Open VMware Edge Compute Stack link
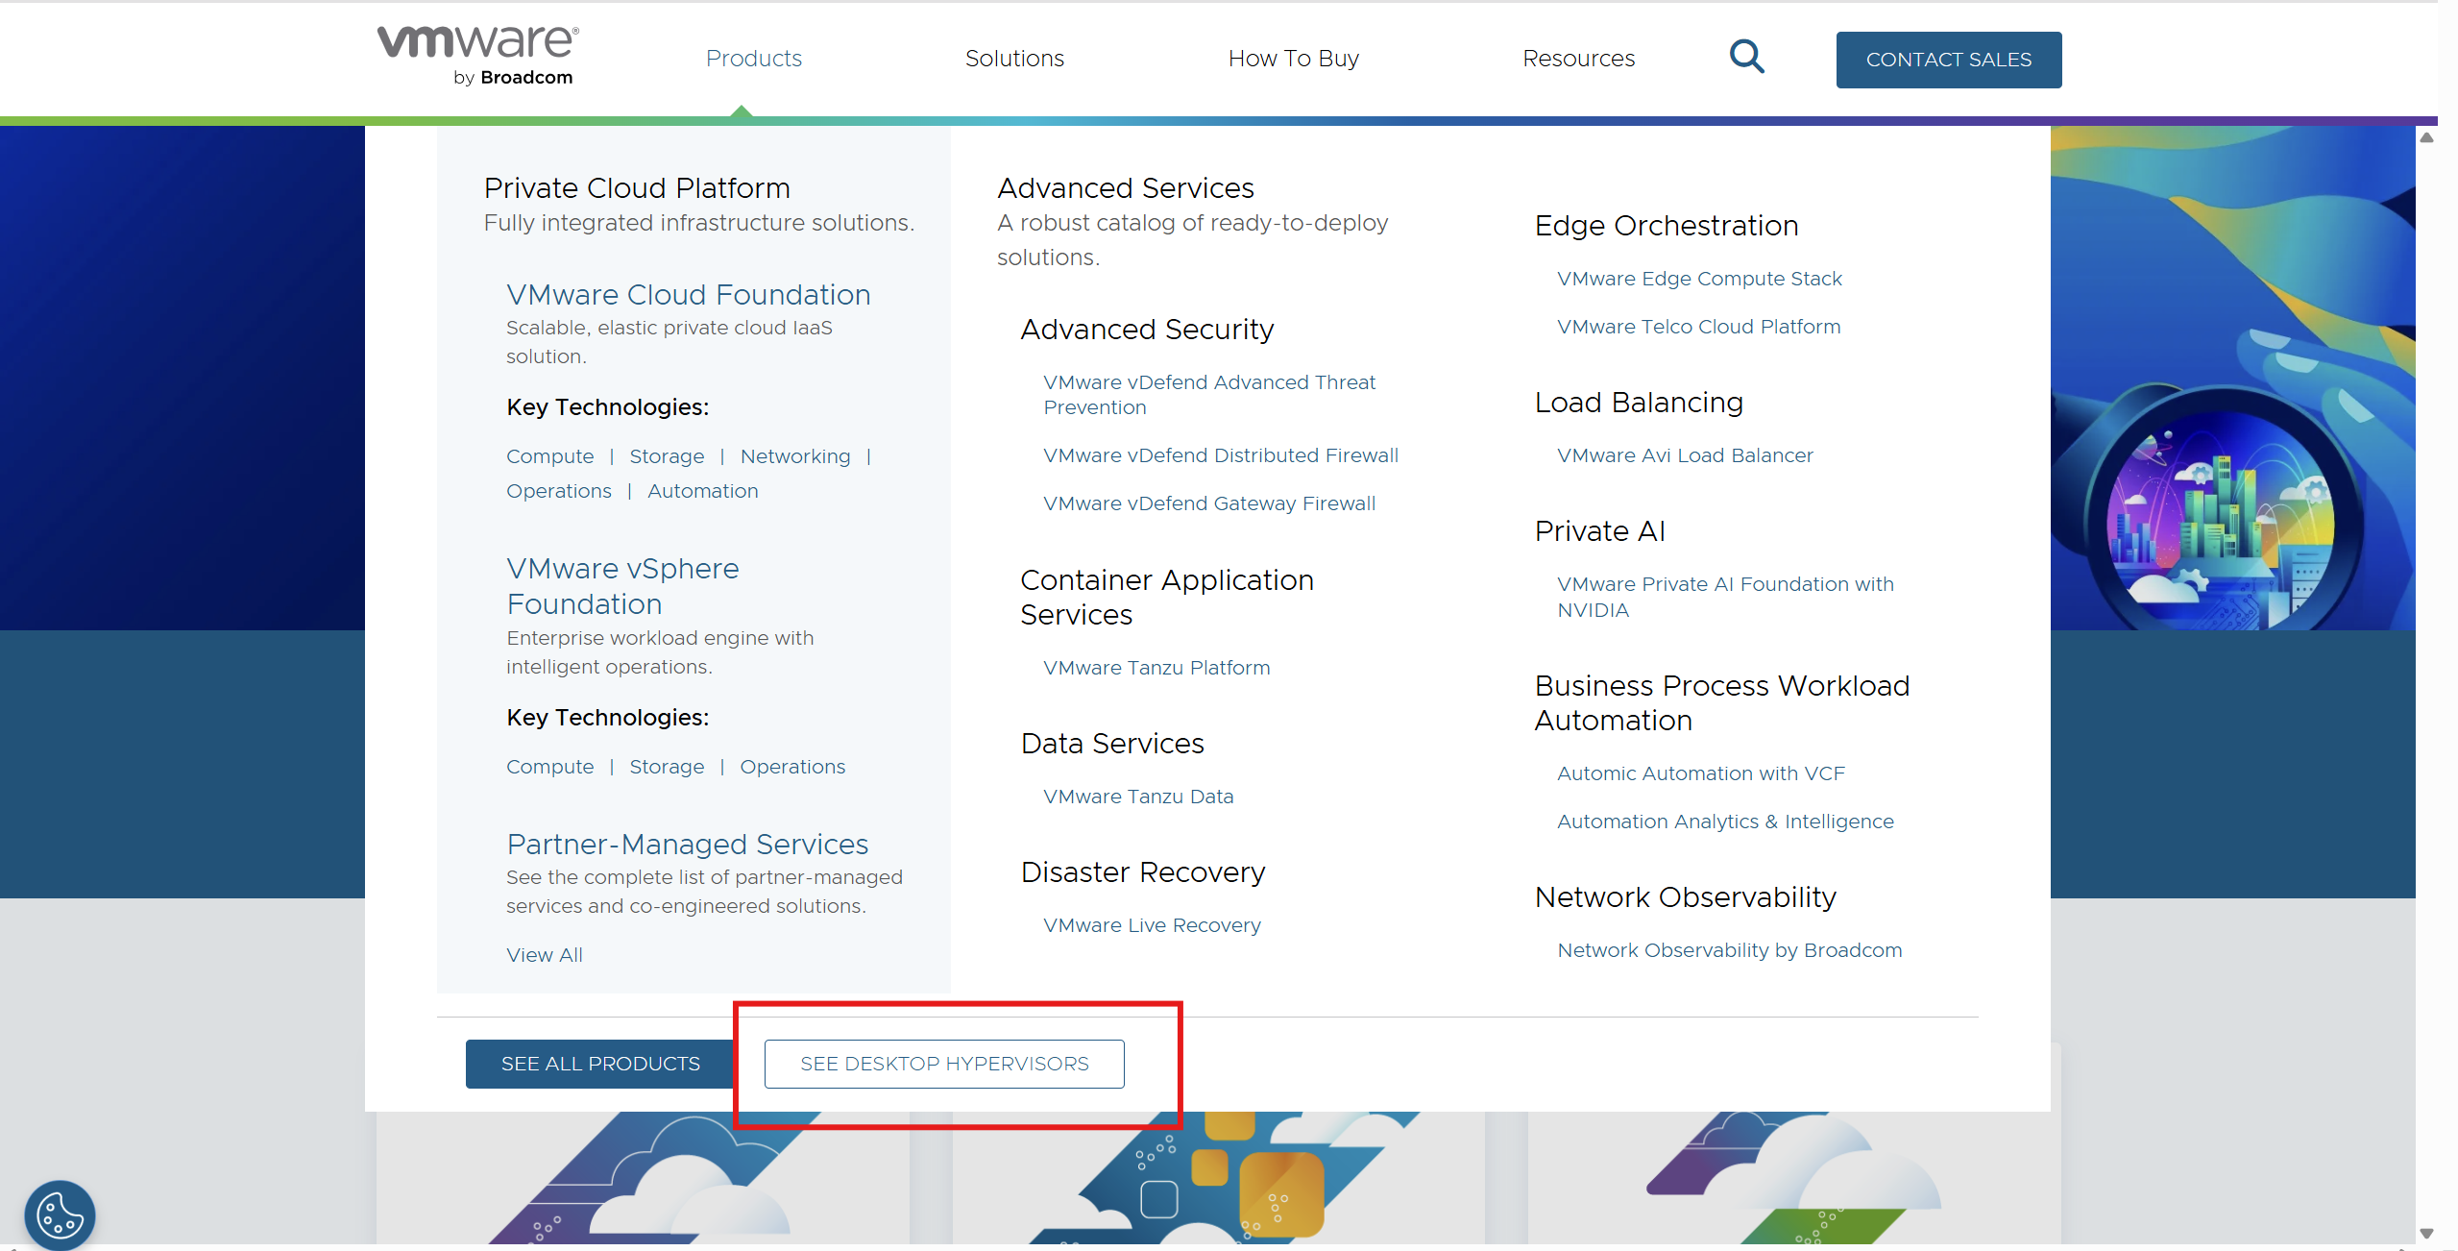 pyautogui.click(x=1699, y=279)
